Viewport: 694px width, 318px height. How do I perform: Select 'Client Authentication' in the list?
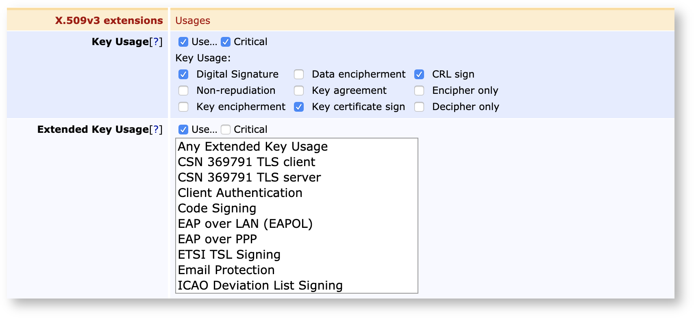click(x=240, y=193)
